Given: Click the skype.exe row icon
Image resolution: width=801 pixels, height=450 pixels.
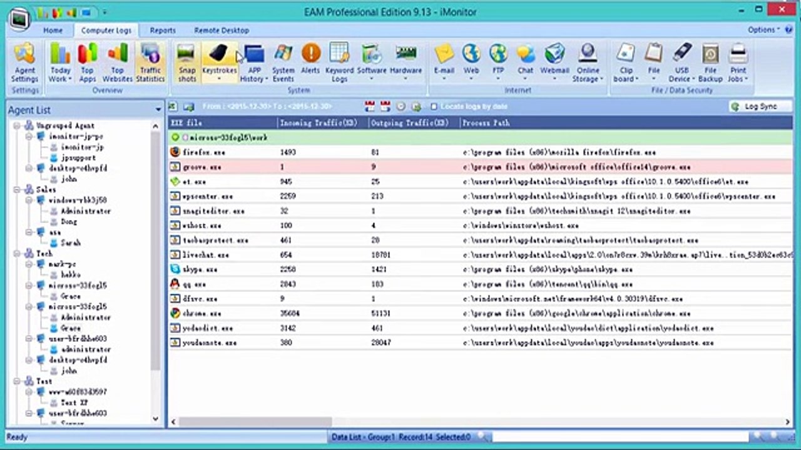Looking at the screenshot, I should (x=175, y=269).
